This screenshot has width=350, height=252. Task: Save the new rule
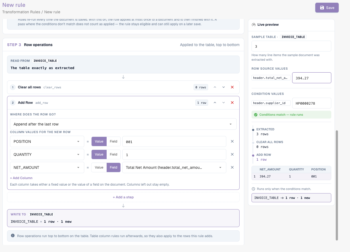click(x=327, y=8)
